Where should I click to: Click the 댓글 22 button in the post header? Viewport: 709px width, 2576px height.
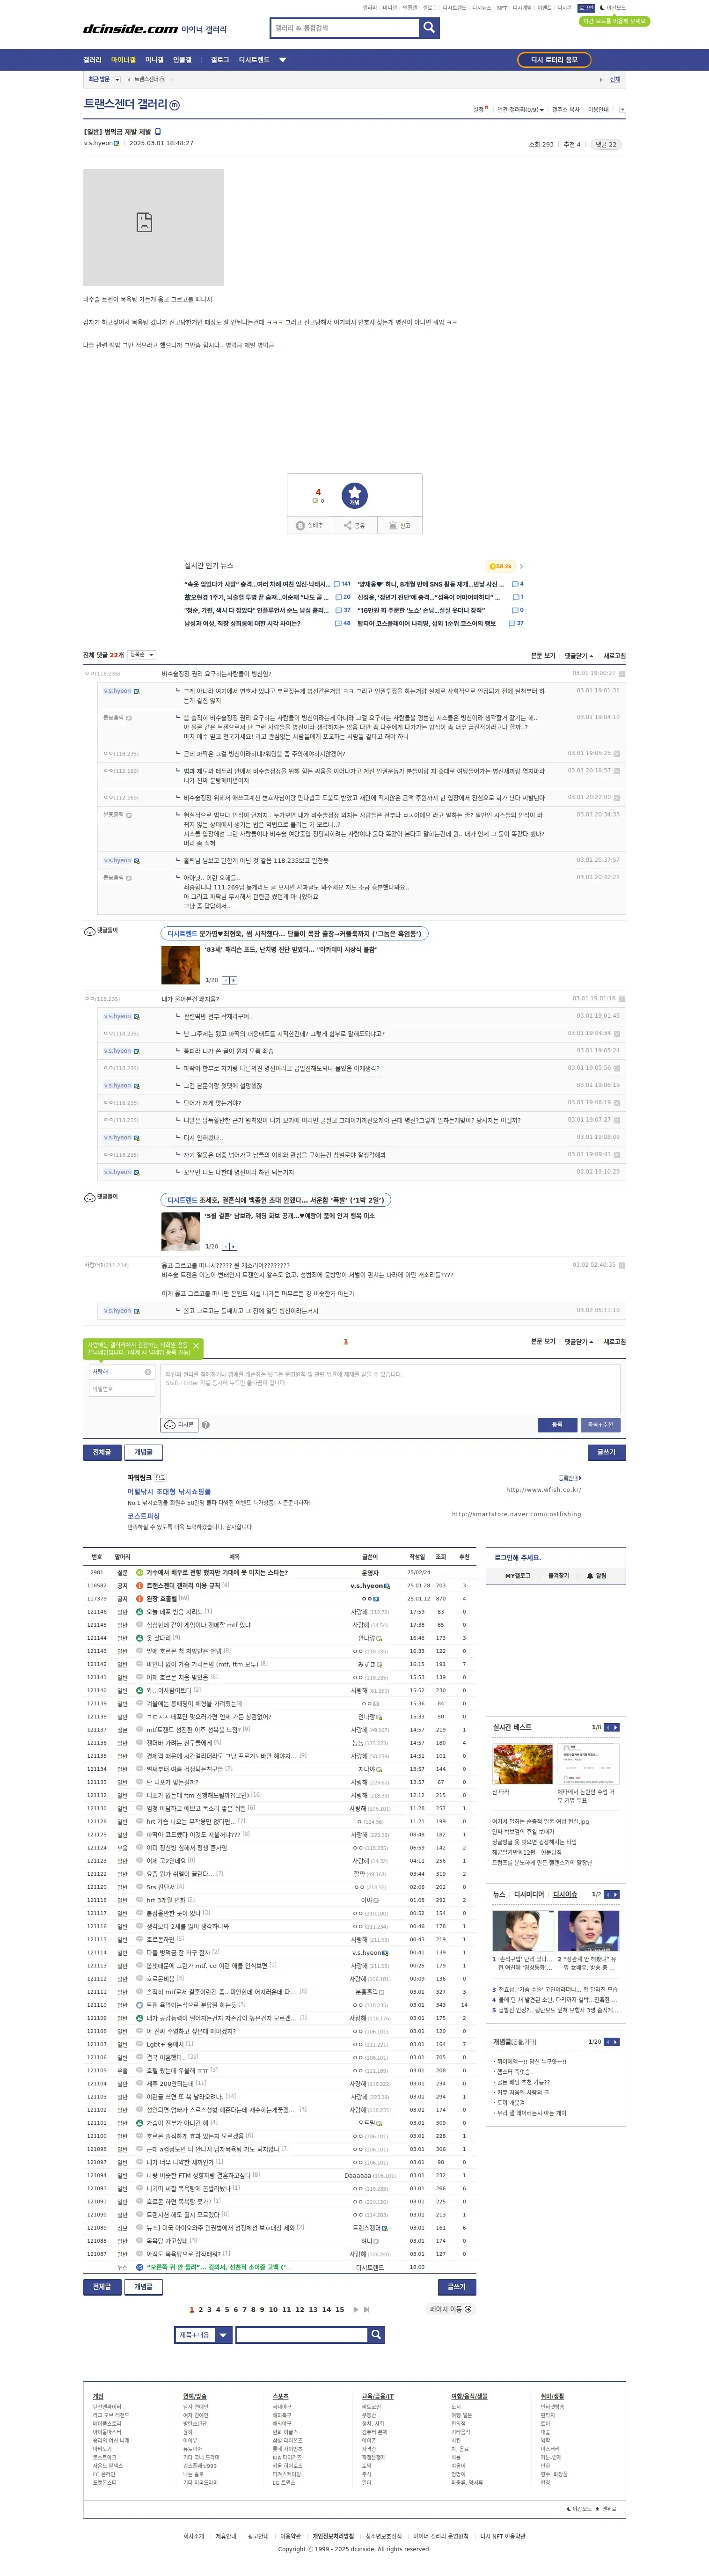point(606,144)
